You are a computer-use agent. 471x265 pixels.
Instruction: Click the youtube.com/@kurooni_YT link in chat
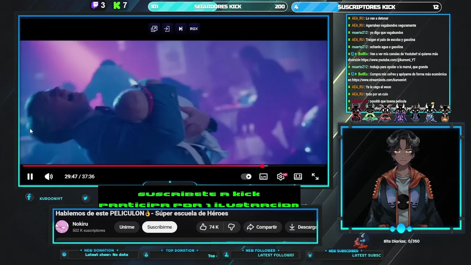[x=388, y=60]
